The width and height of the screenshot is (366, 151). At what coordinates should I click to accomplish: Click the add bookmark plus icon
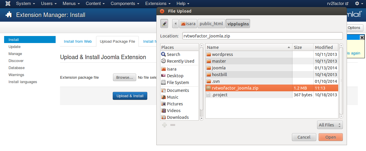point(165,125)
